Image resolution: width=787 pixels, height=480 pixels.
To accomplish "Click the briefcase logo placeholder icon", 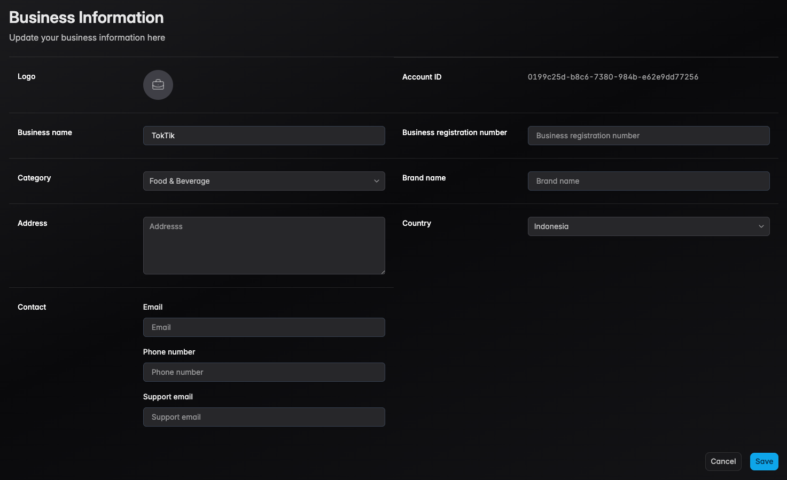I will (158, 85).
